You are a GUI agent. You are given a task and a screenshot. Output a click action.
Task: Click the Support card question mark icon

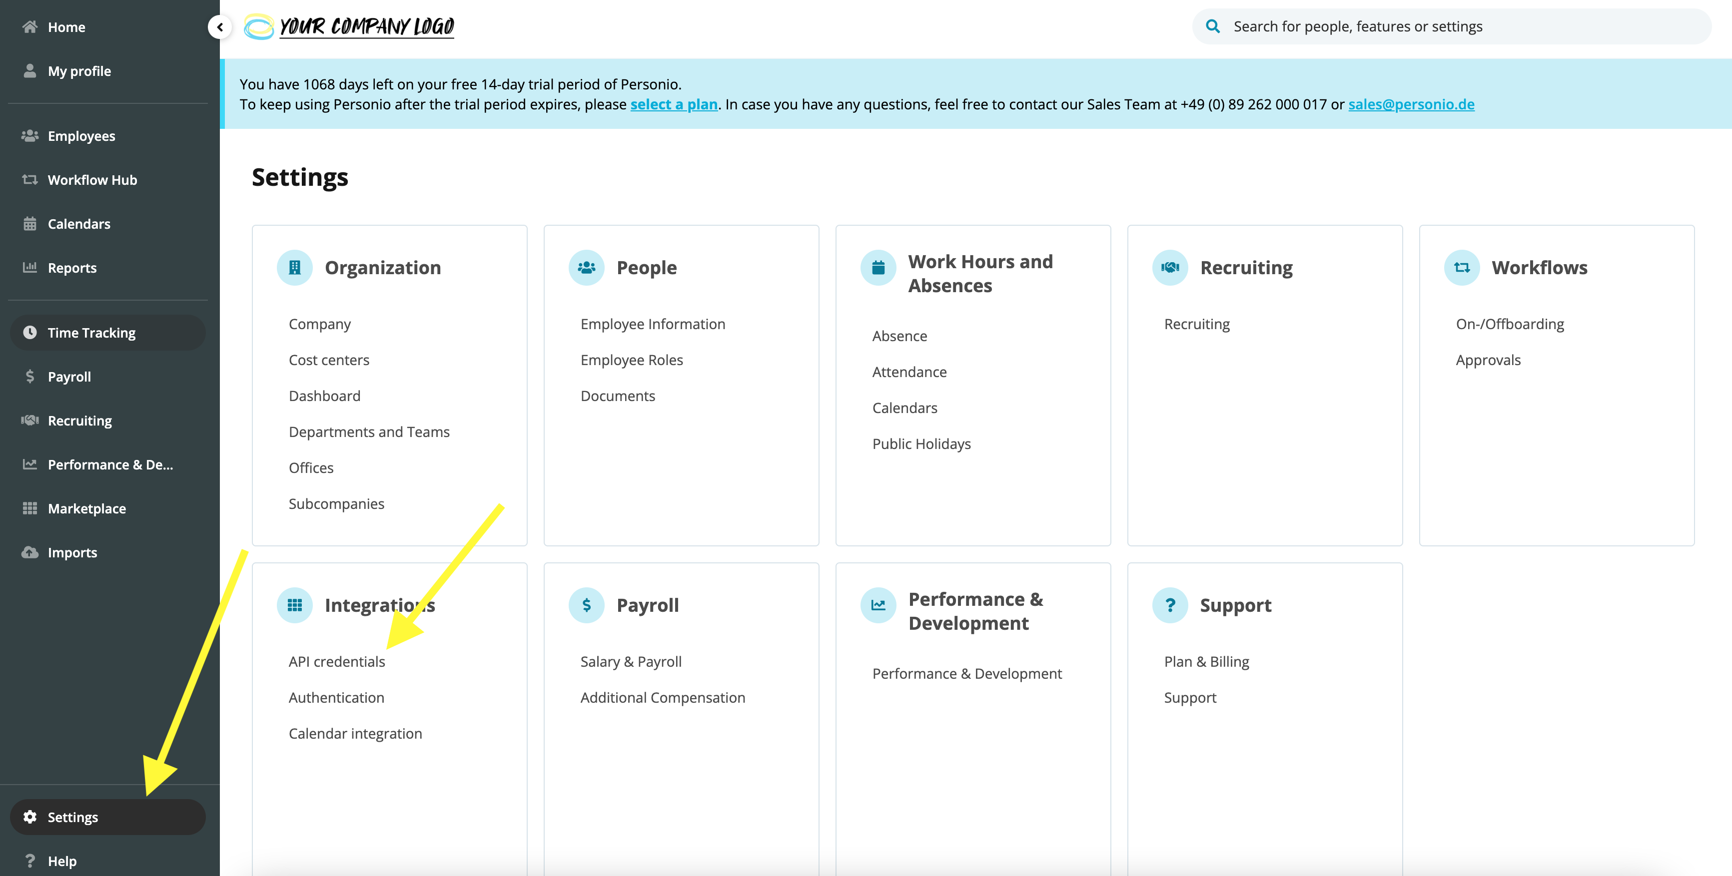(x=1170, y=605)
